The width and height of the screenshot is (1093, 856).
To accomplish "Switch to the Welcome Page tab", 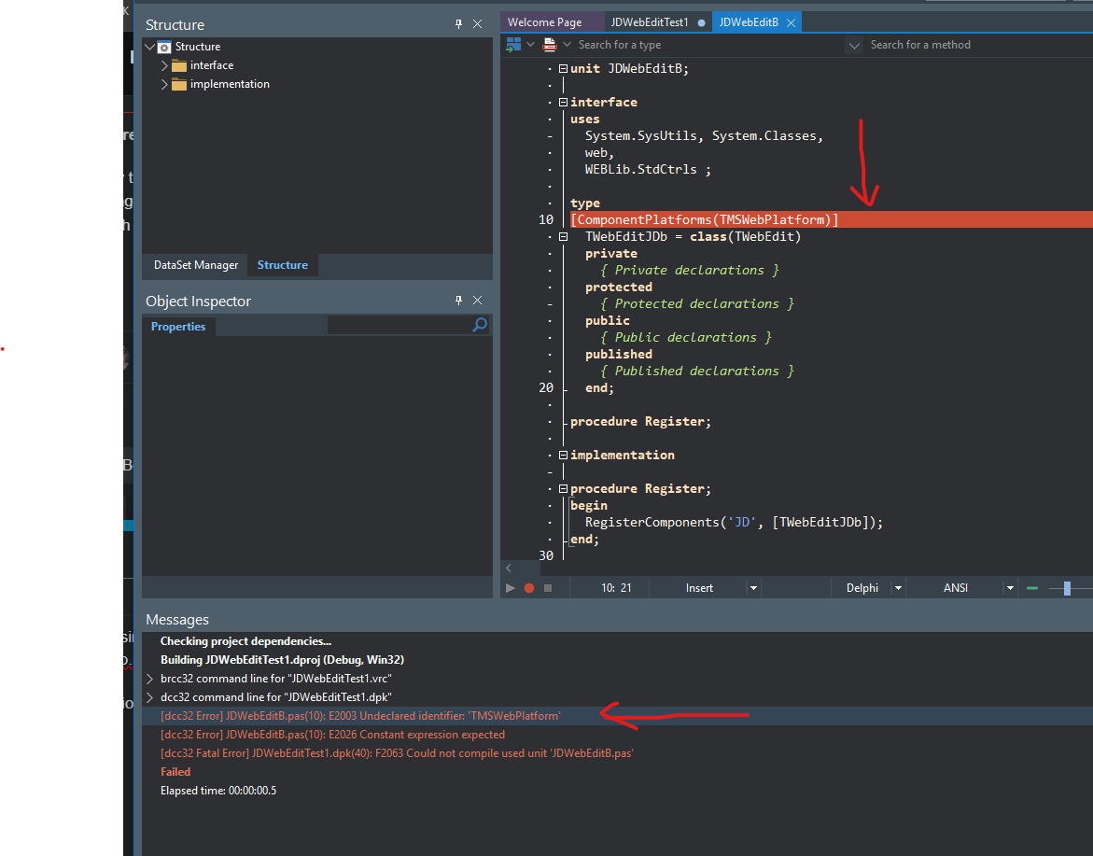I will coord(544,22).
